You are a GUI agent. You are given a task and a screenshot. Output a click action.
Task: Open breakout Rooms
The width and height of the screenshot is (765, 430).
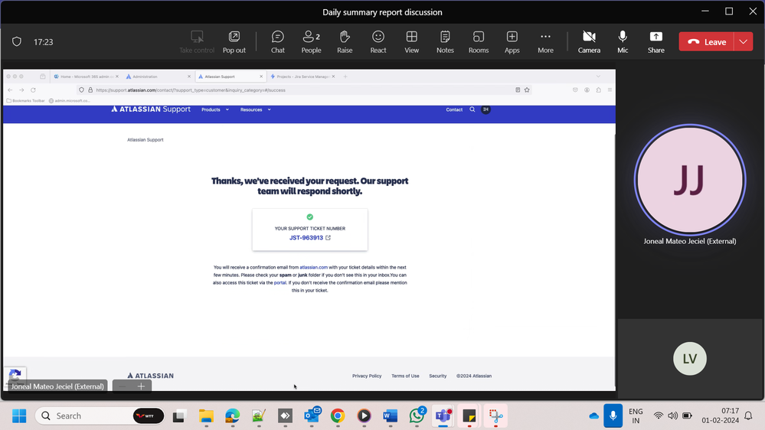click(x=479, y=42)
